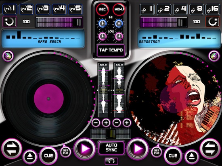
Task: Decrease left deck tempo with minus button
Action: coord(96,123)
